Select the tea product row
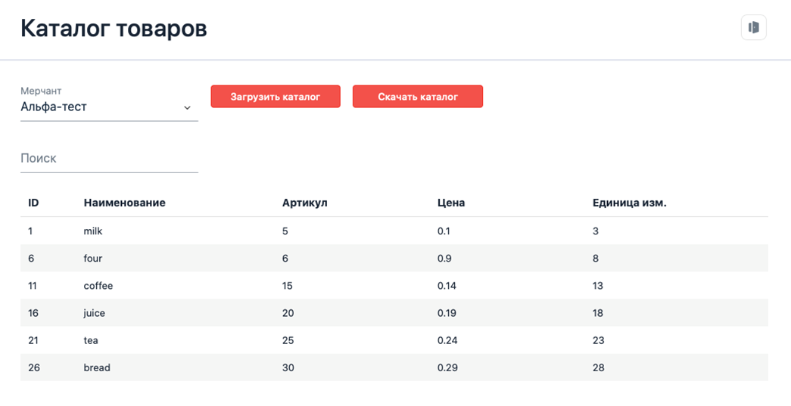The width and height of the screenshot is (791, 406). point(394,340)
